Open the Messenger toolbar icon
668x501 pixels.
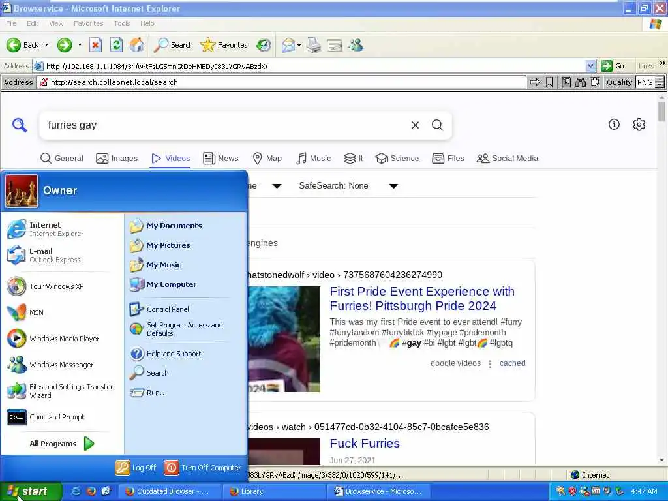[356, 45]
